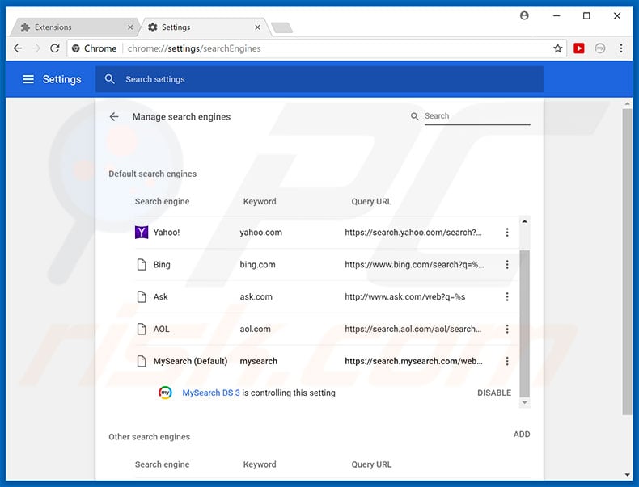Click the yahoo.com keyword

tap(260, 233)
